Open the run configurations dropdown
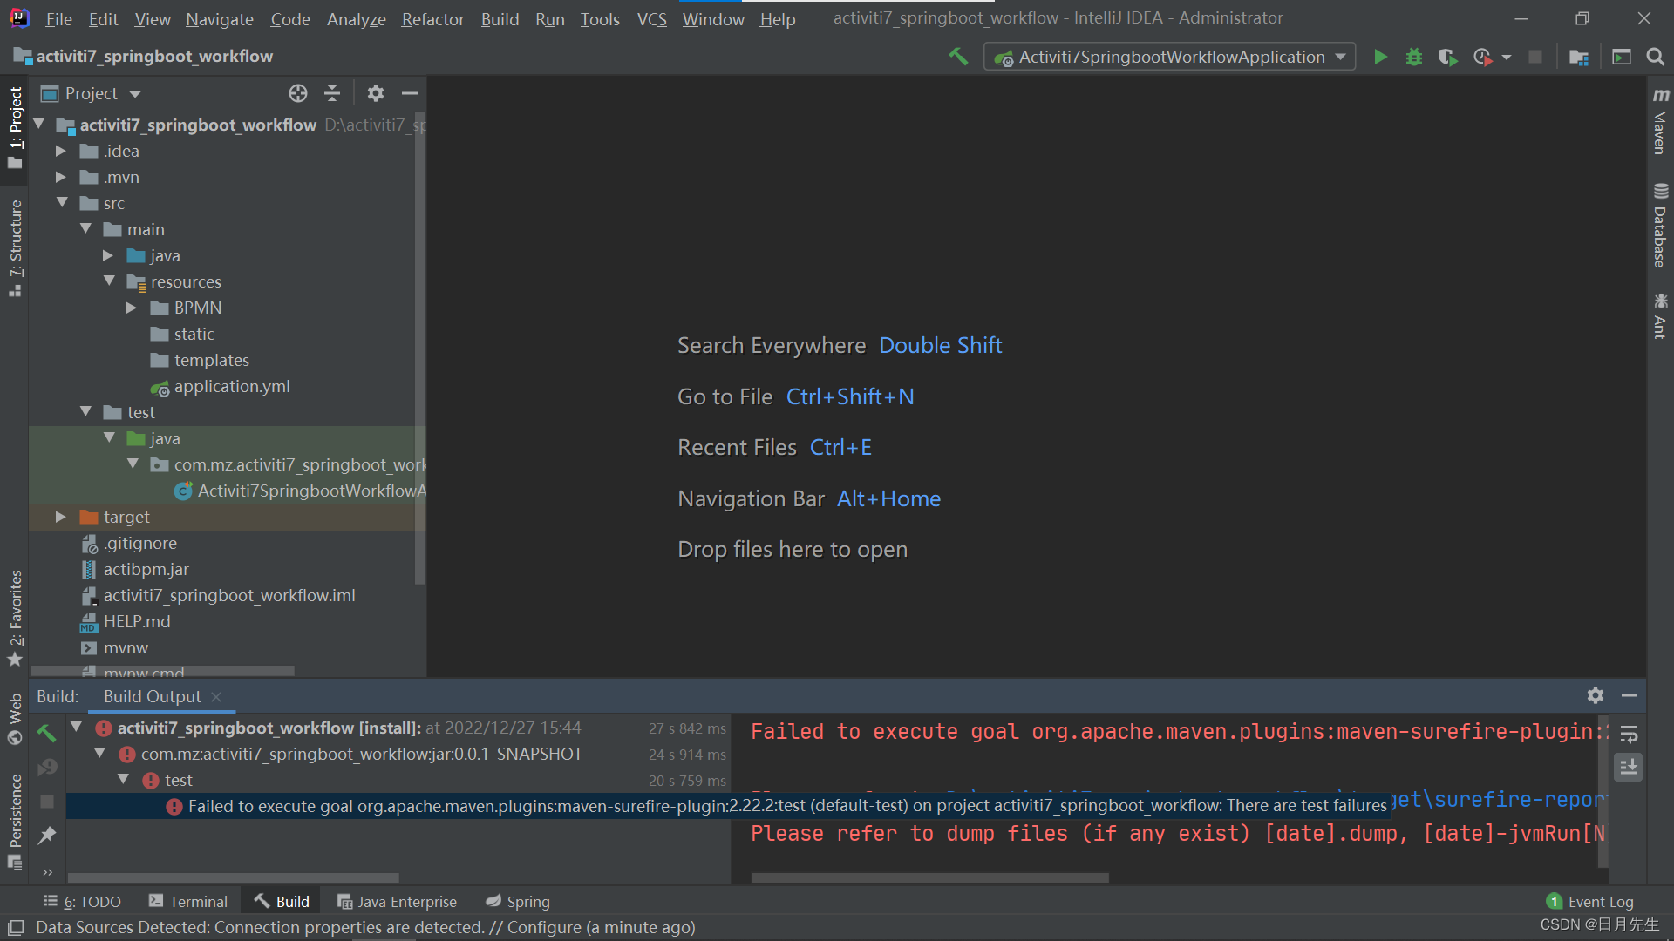Viewport: 1674px width, 941px height. [1340, 57]
